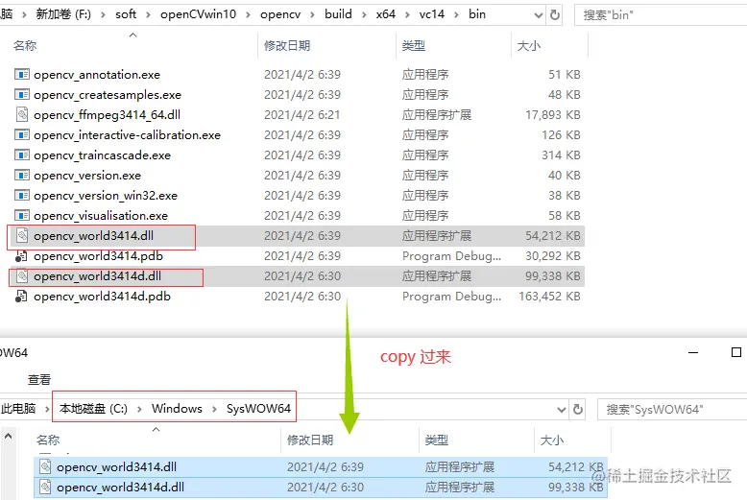Viewport: 747px width, 500px height.
Task: Select file name opencv_annotation.exe
Action: click(x=97, y=75)
